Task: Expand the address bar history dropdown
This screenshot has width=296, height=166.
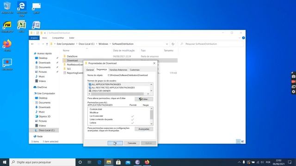Action: click(x=166, y=44)
